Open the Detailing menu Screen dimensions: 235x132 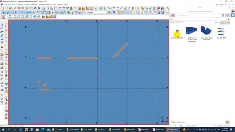(34, 4)
